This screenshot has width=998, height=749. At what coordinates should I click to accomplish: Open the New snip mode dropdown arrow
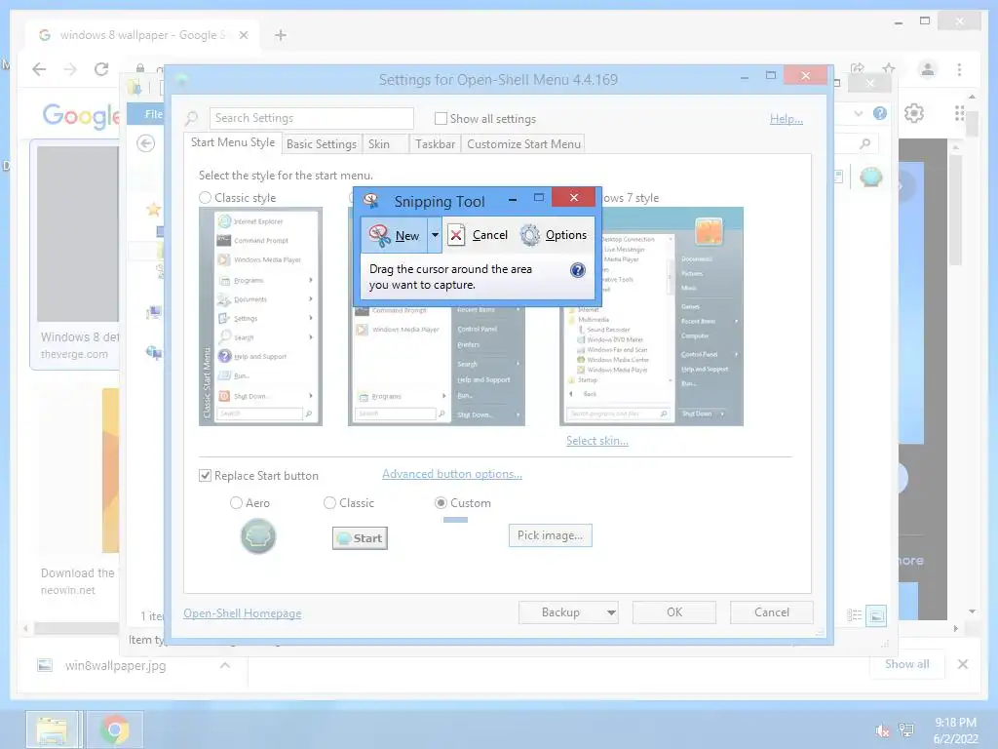tap(435, 235)
